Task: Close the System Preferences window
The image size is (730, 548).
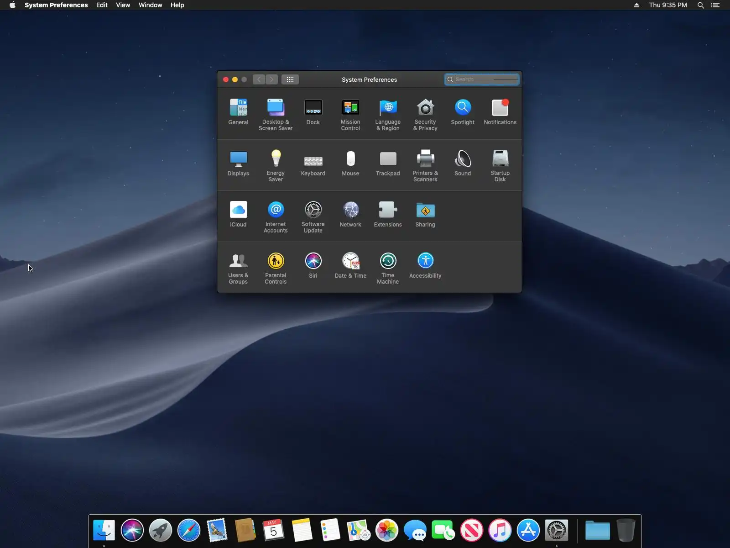Action: coord(225,79)
